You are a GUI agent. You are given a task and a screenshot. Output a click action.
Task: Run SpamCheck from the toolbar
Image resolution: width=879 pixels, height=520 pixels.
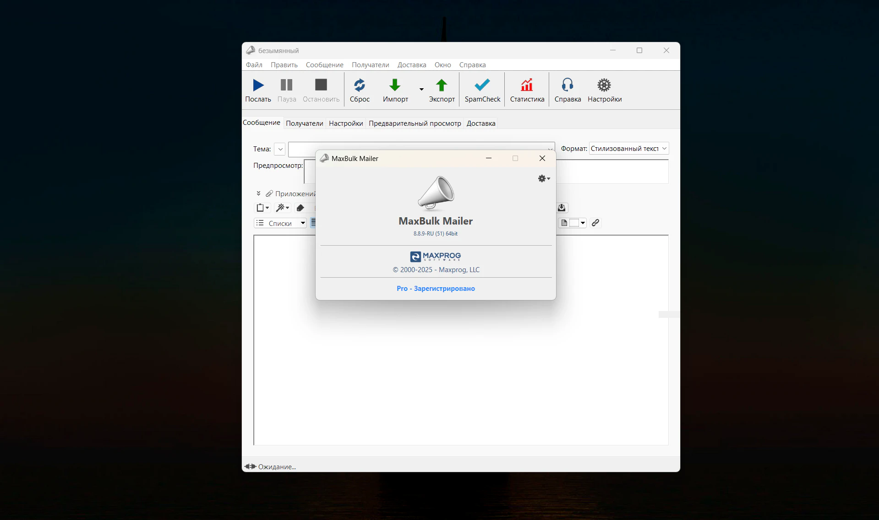[482, 90]
